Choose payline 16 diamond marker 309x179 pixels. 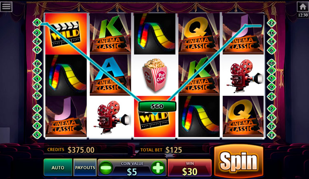click(x=272, y=33)
